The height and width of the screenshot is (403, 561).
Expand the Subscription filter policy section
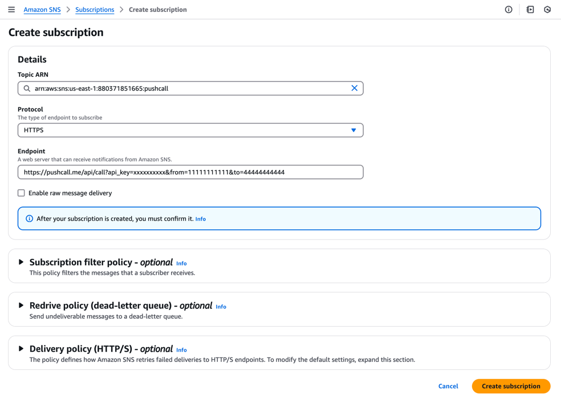click(21, 262)
